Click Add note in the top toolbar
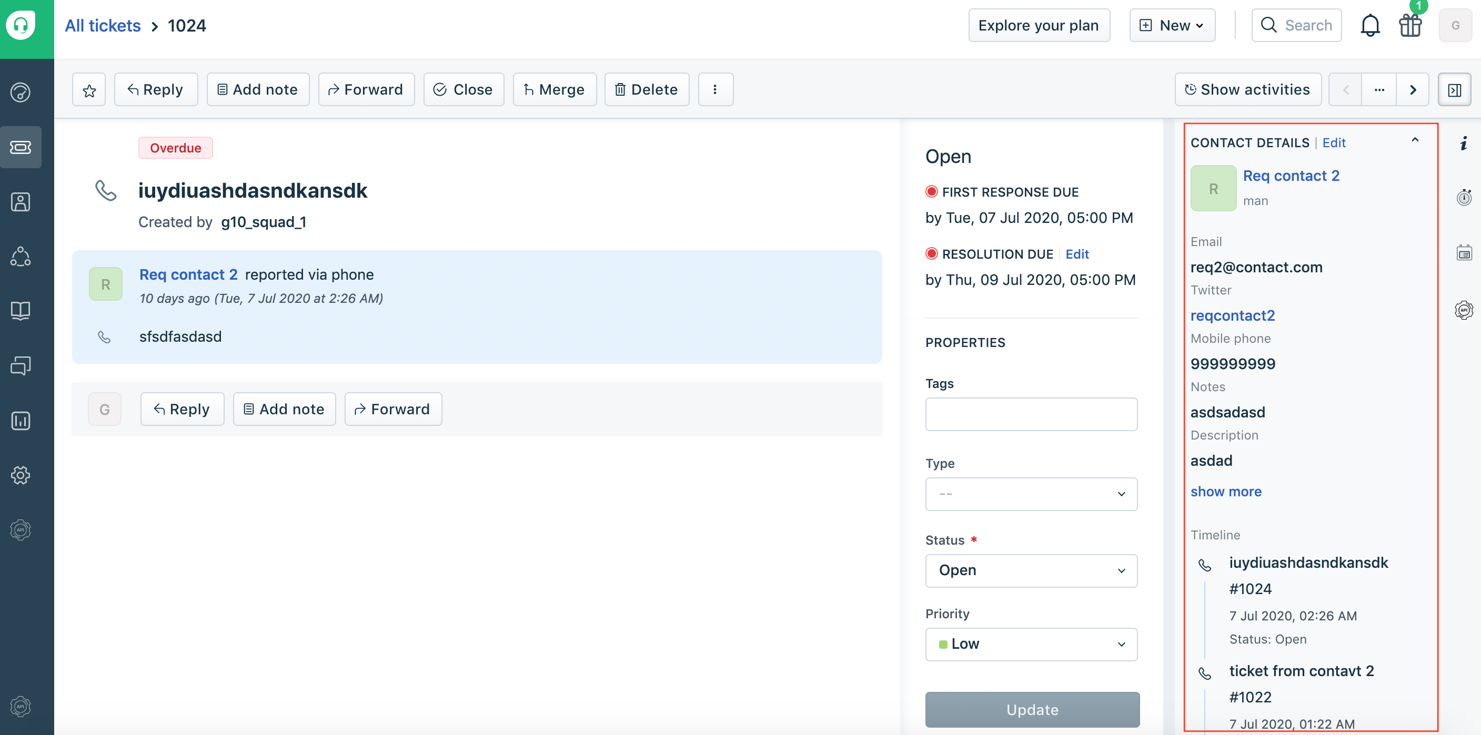The width and height of the screenshot is (1481, 735). [x=258, y=90]
